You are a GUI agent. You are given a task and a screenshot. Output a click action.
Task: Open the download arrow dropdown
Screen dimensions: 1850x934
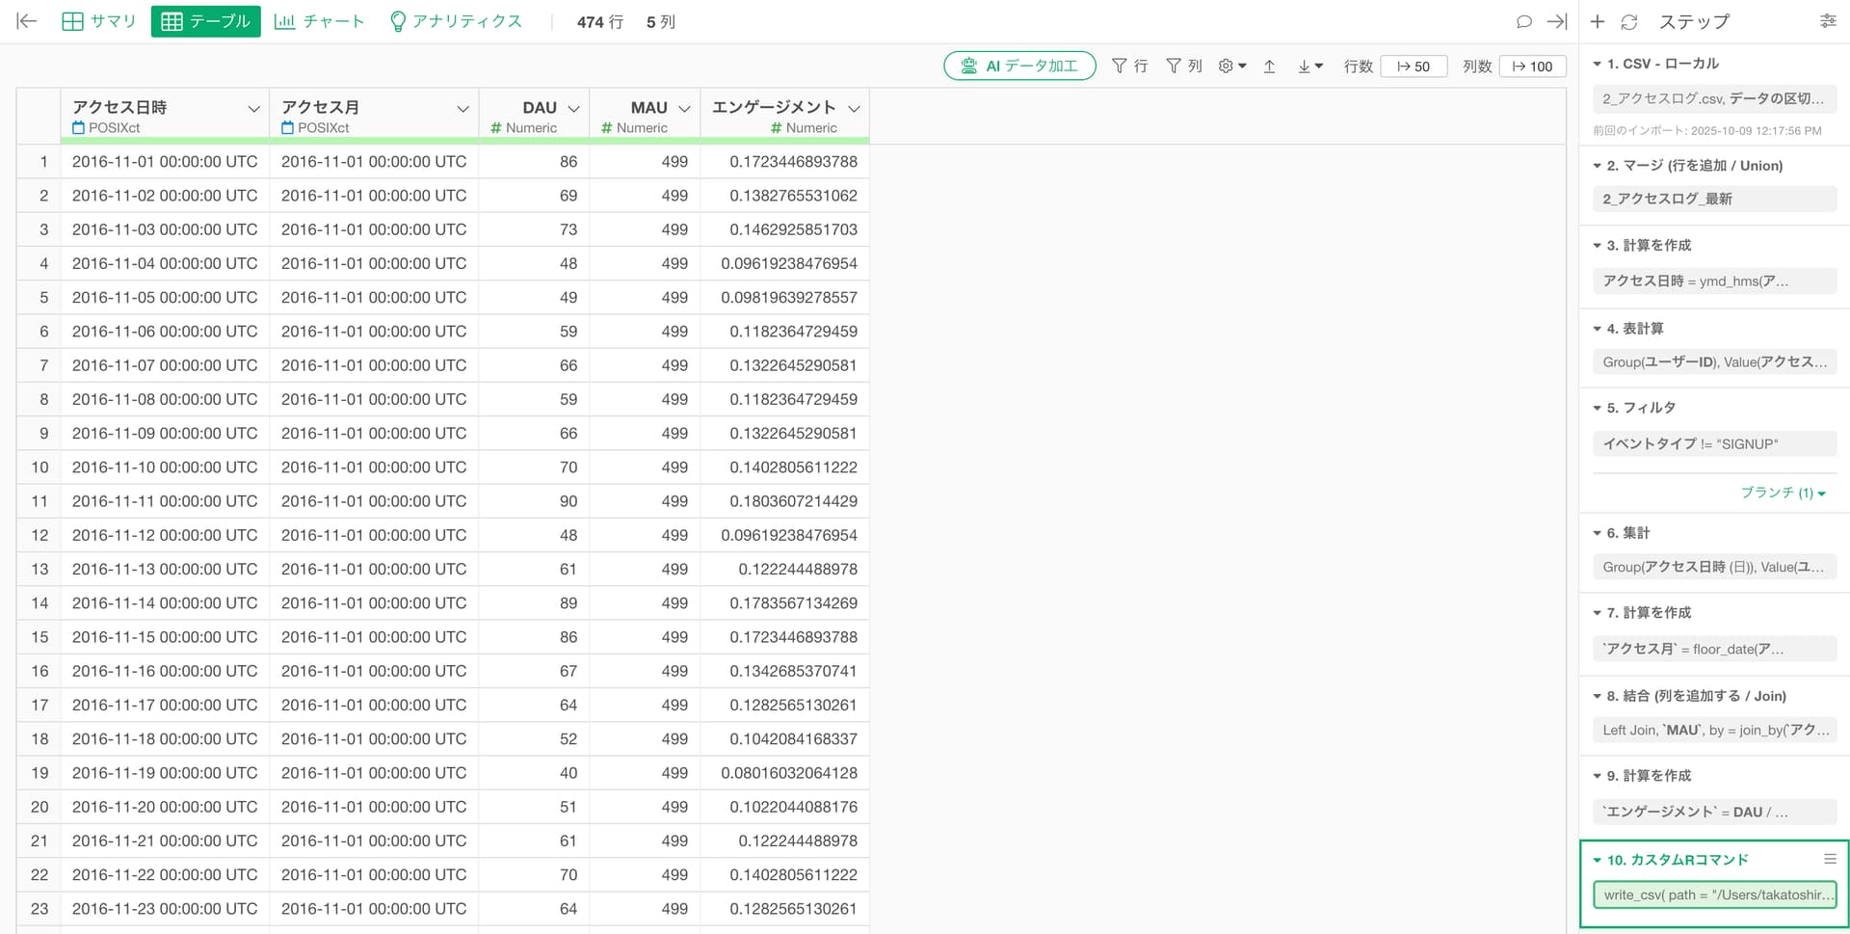click(x=1309, y=66)
